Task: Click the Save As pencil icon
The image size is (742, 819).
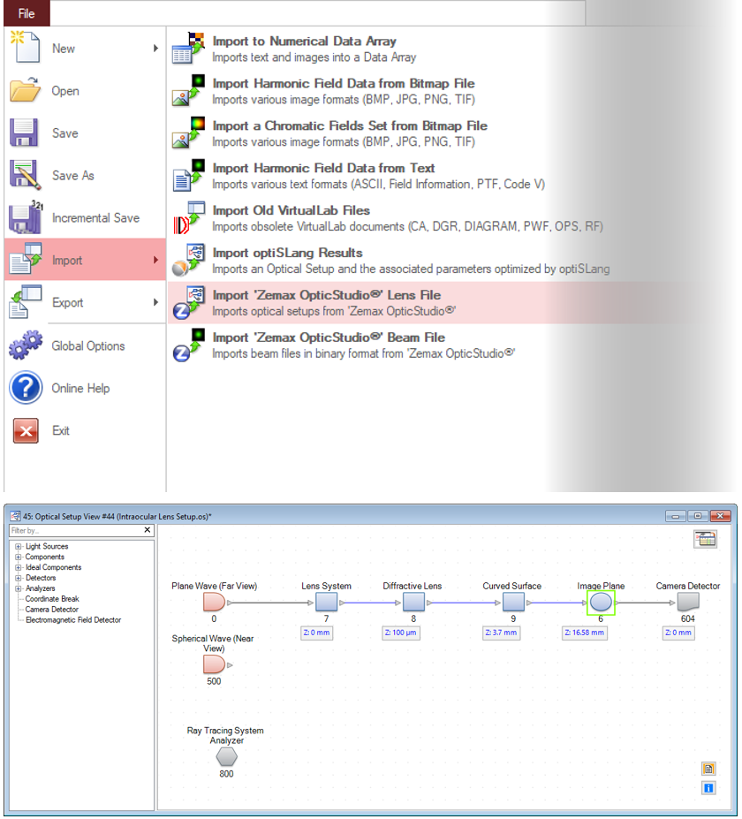Action: click(25, 174)
